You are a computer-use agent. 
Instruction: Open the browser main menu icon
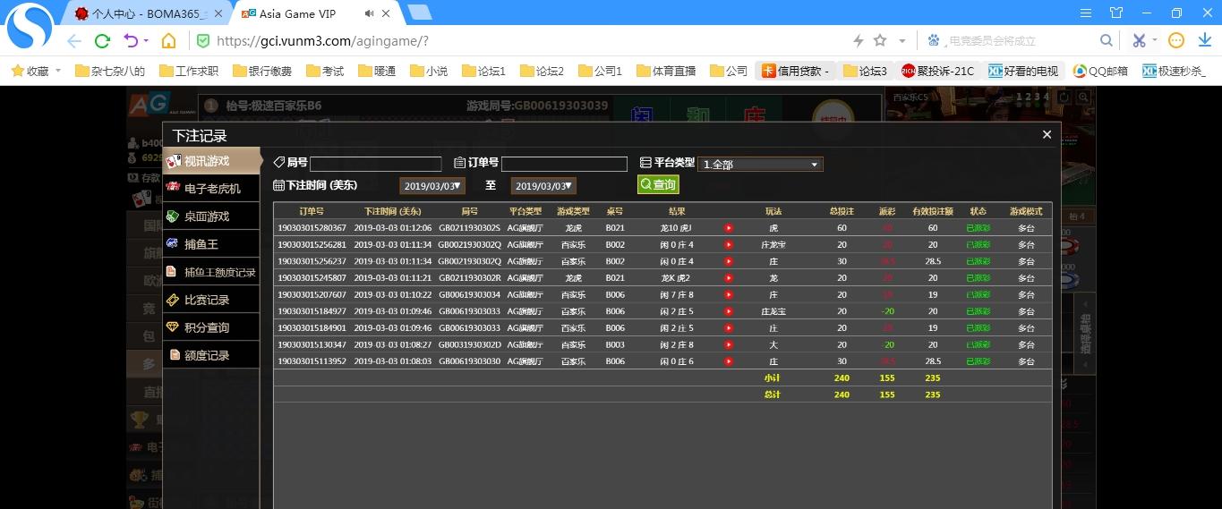1086,13
